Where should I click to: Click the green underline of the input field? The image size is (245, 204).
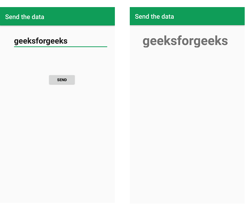click(x=61, y=46)
